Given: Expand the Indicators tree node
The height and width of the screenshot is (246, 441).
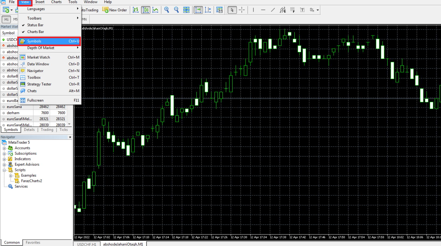Looking at the screenshot, I should click(x=4, y=159).
